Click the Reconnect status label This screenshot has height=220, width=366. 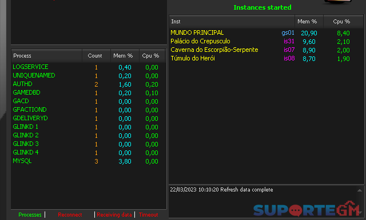pos(70,215)
